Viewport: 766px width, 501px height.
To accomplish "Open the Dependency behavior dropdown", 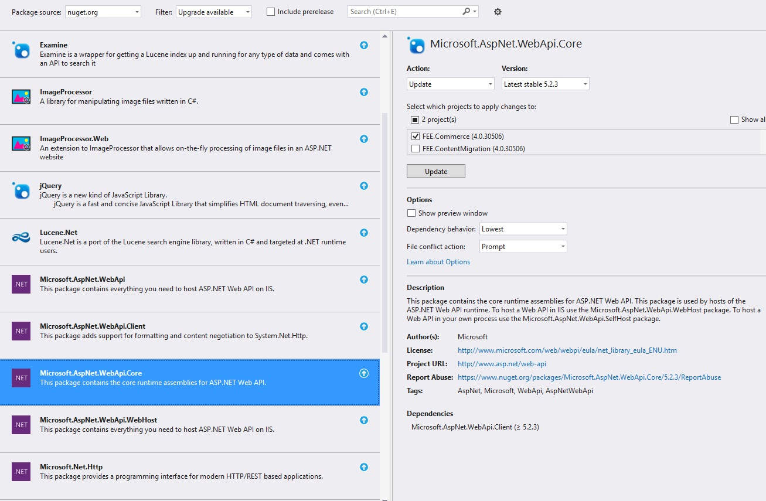I will [x=523, y=229].
